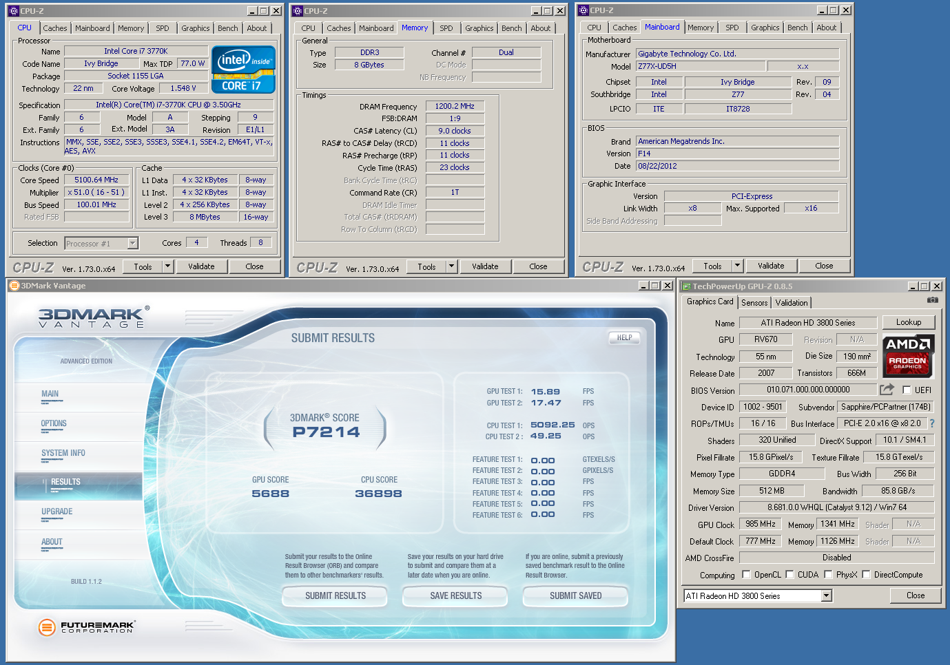Toggle the DirectCompute checkbox

click(867, 574)
